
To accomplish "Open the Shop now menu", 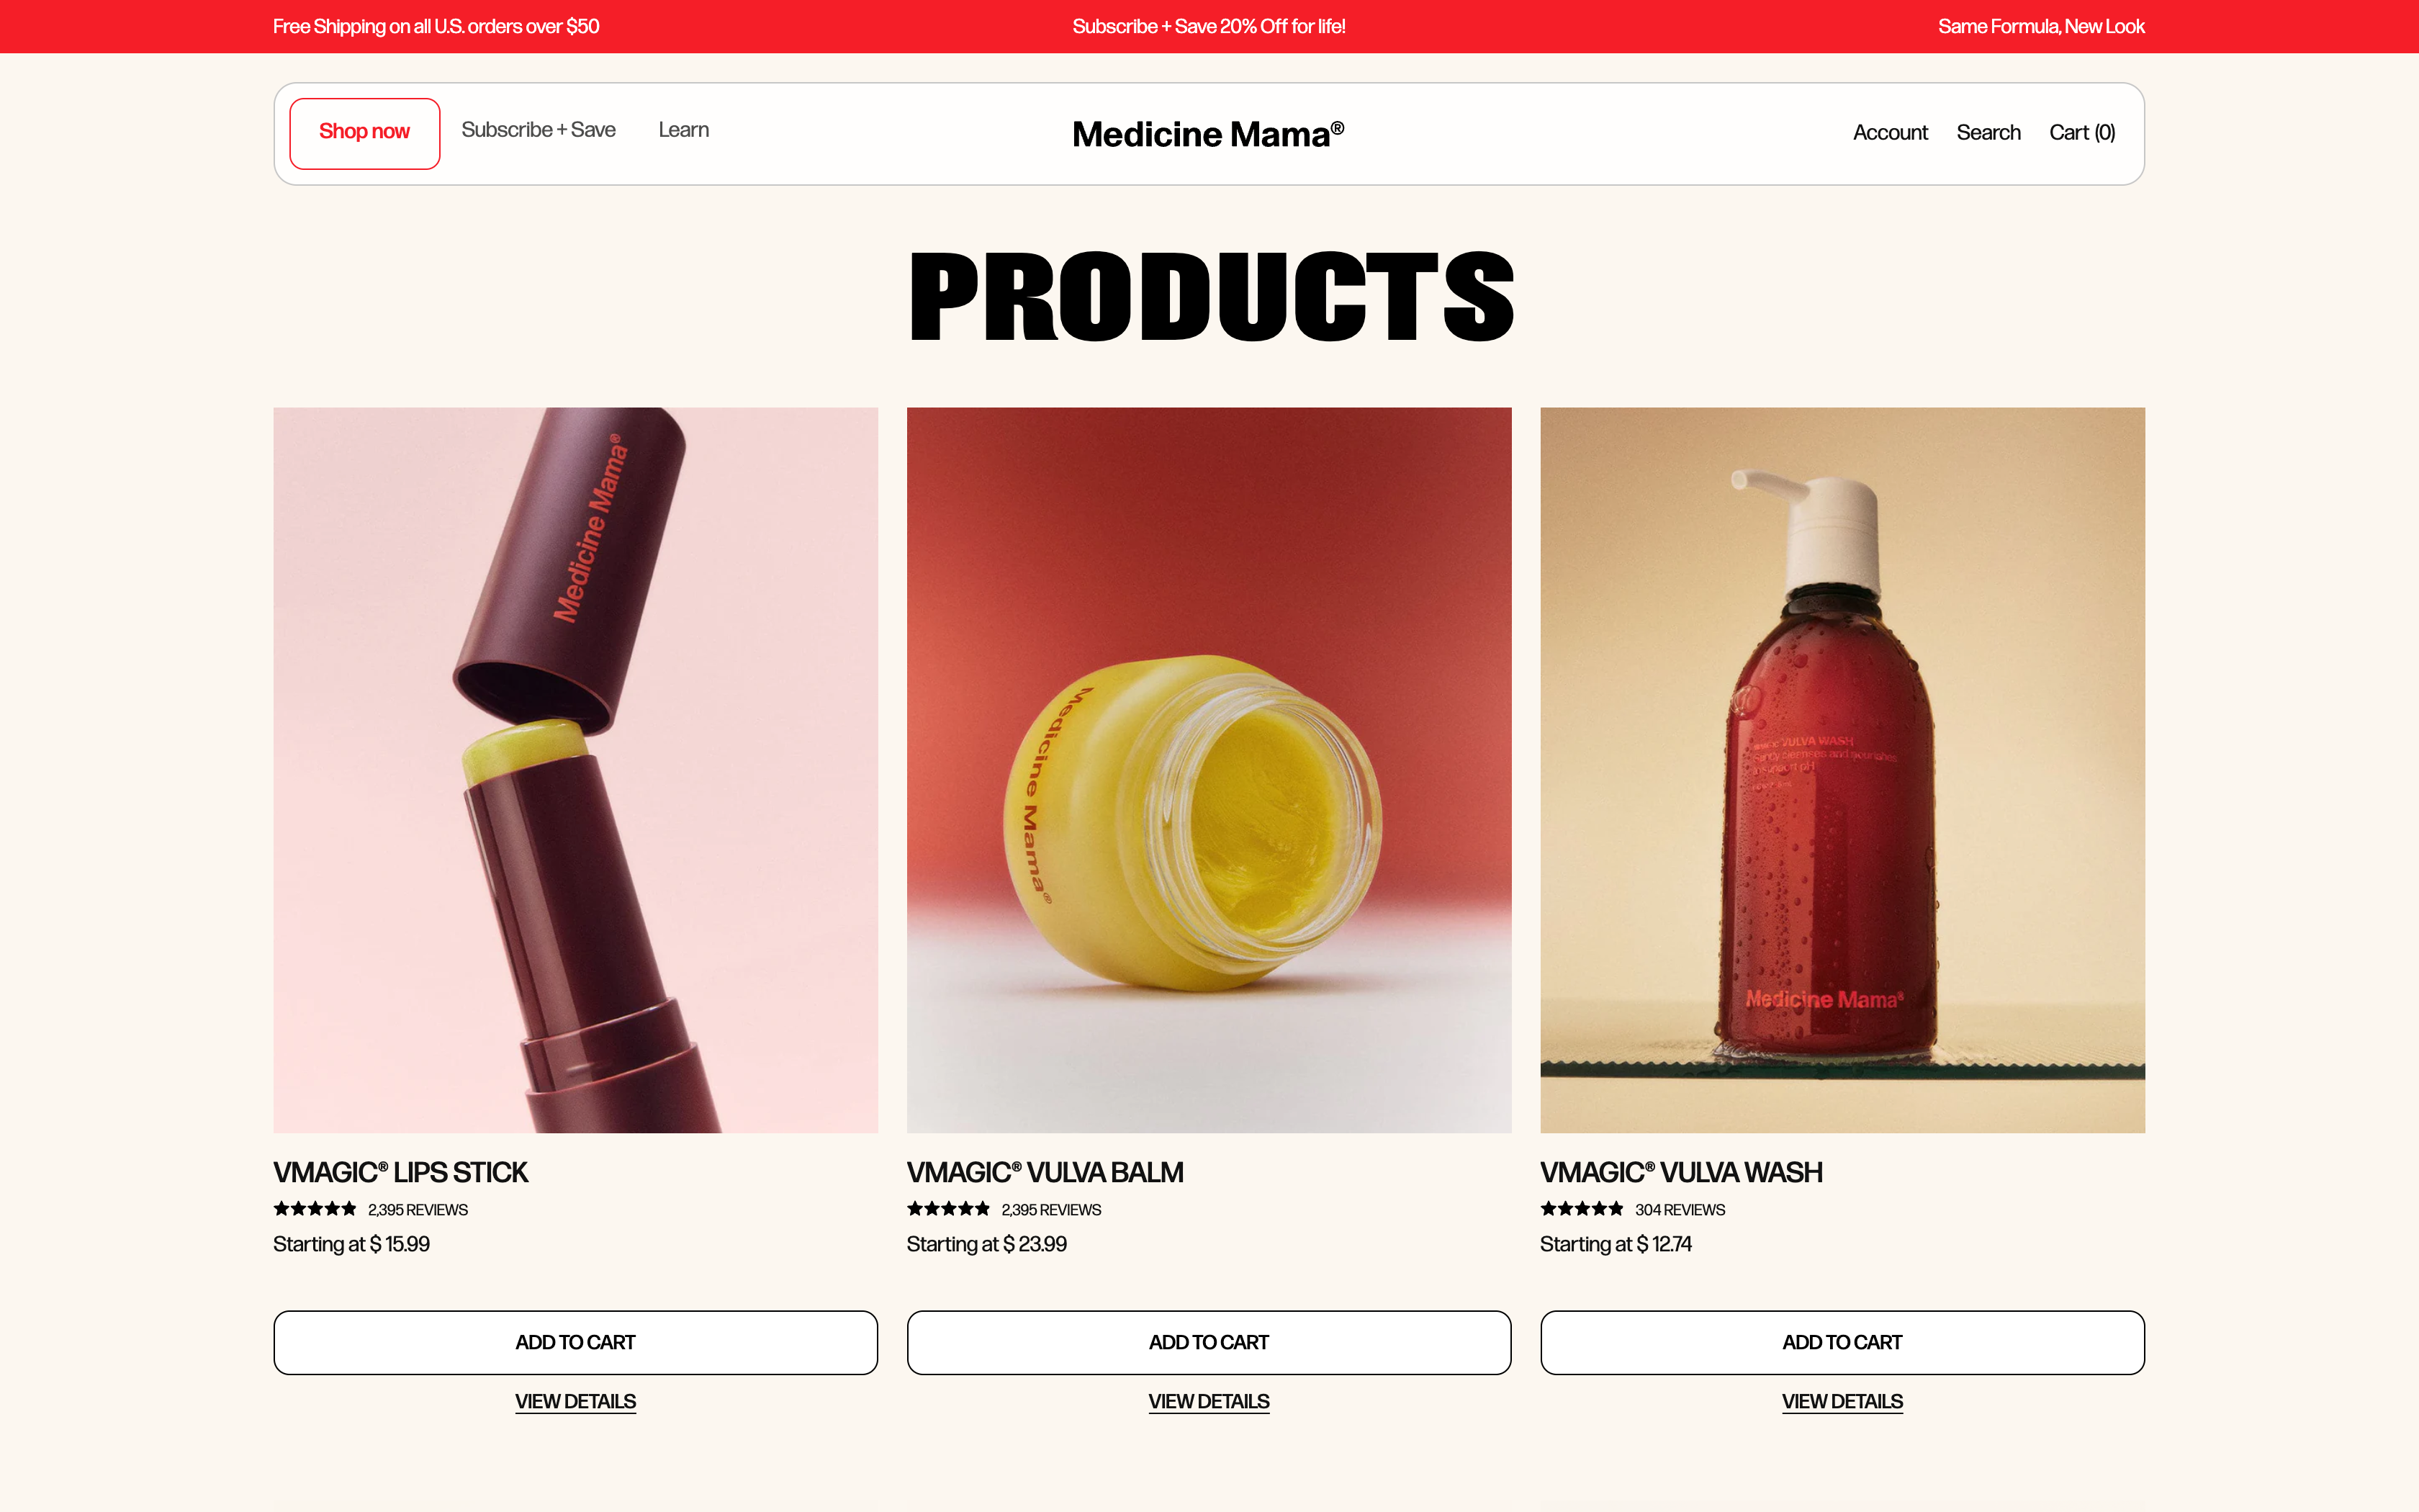I will [365, 133].
